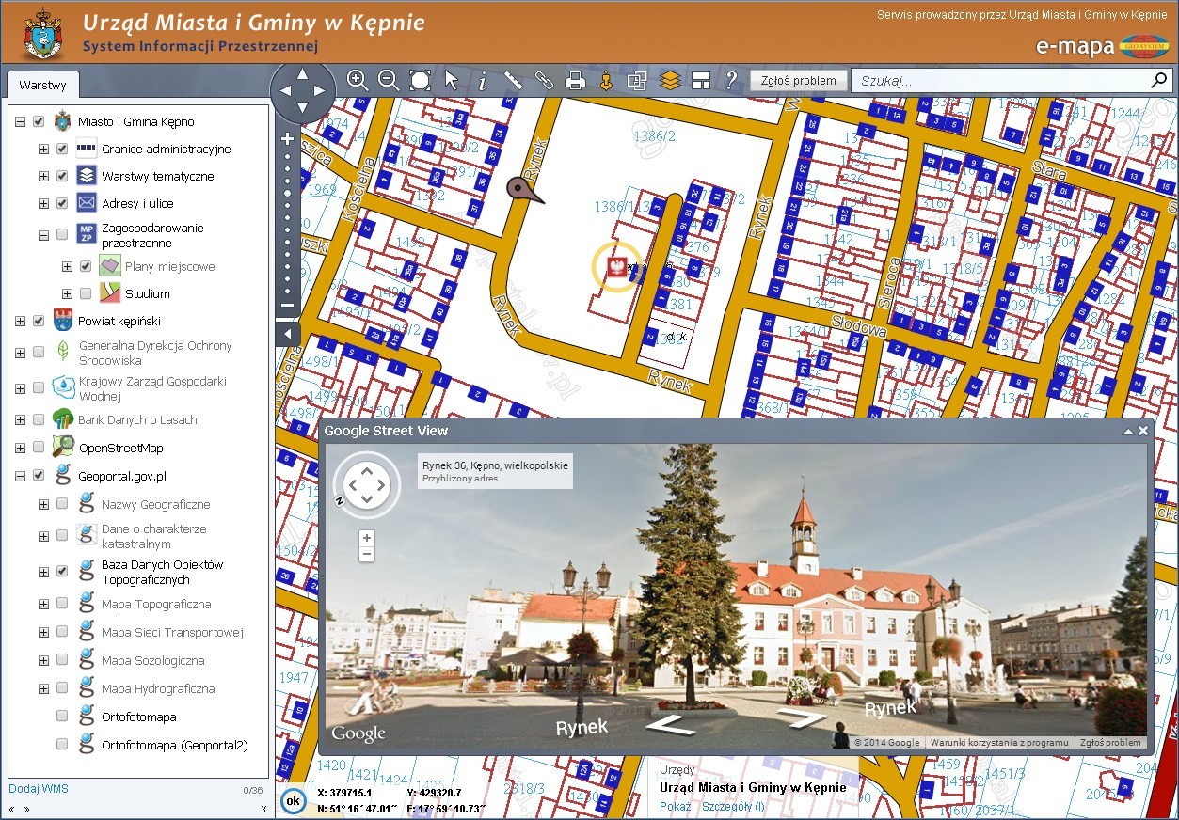This screenshot has height=820, width=1179.
Task: Close the Google Street View panel
Action: (1143, 431)
